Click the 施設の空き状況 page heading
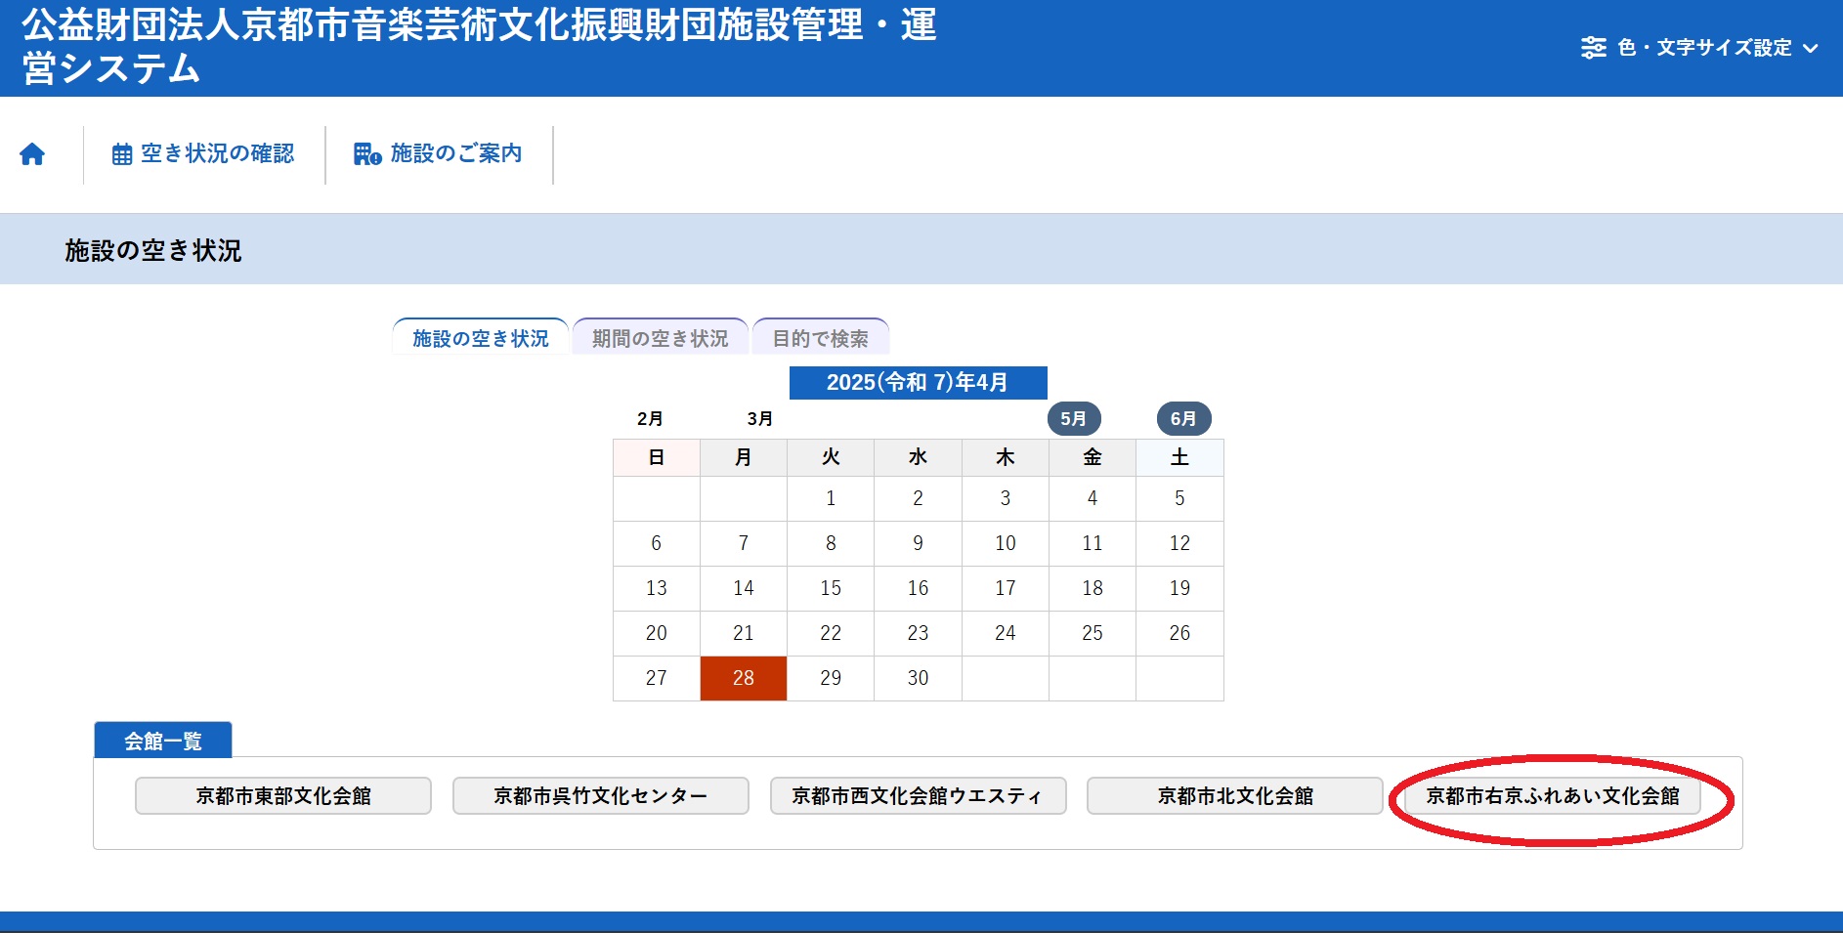1843x933 pixels. tap(153, 250)
